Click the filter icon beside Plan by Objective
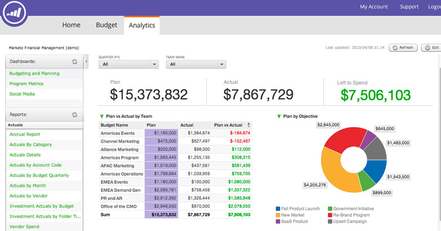The width and height of the screenshot is (441, 231). click(279, 116)
